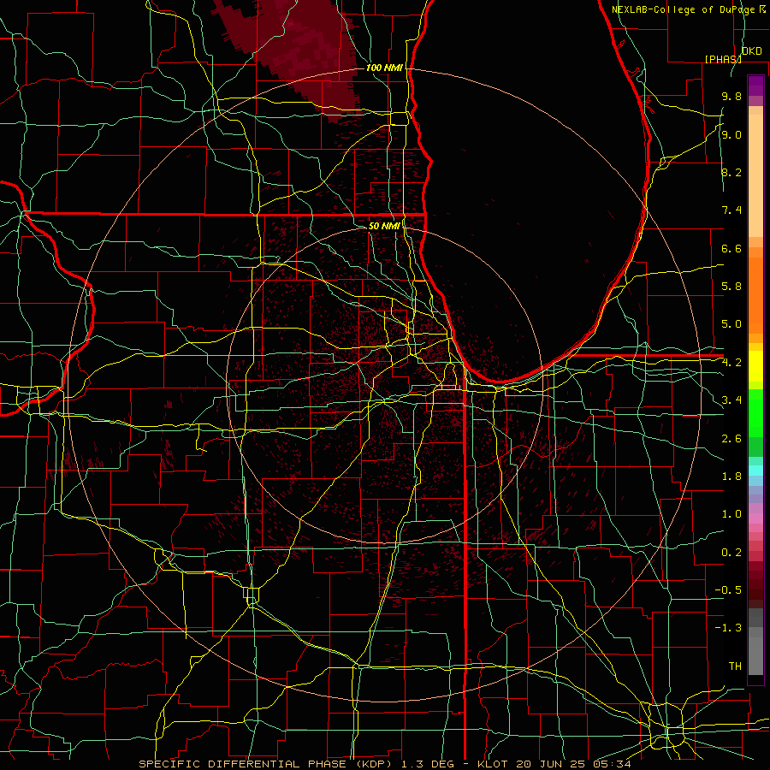
Task: Click the 3.4 value on the color scale
Action: pyautogui.click(x=731, y=400)
